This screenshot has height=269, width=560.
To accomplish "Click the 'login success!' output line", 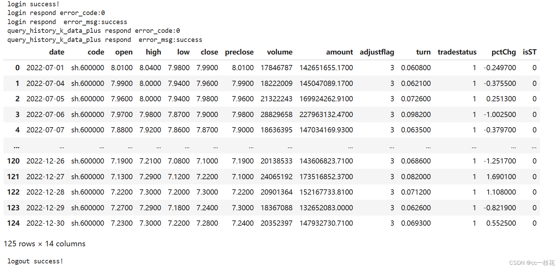I will tap(34, 4).
